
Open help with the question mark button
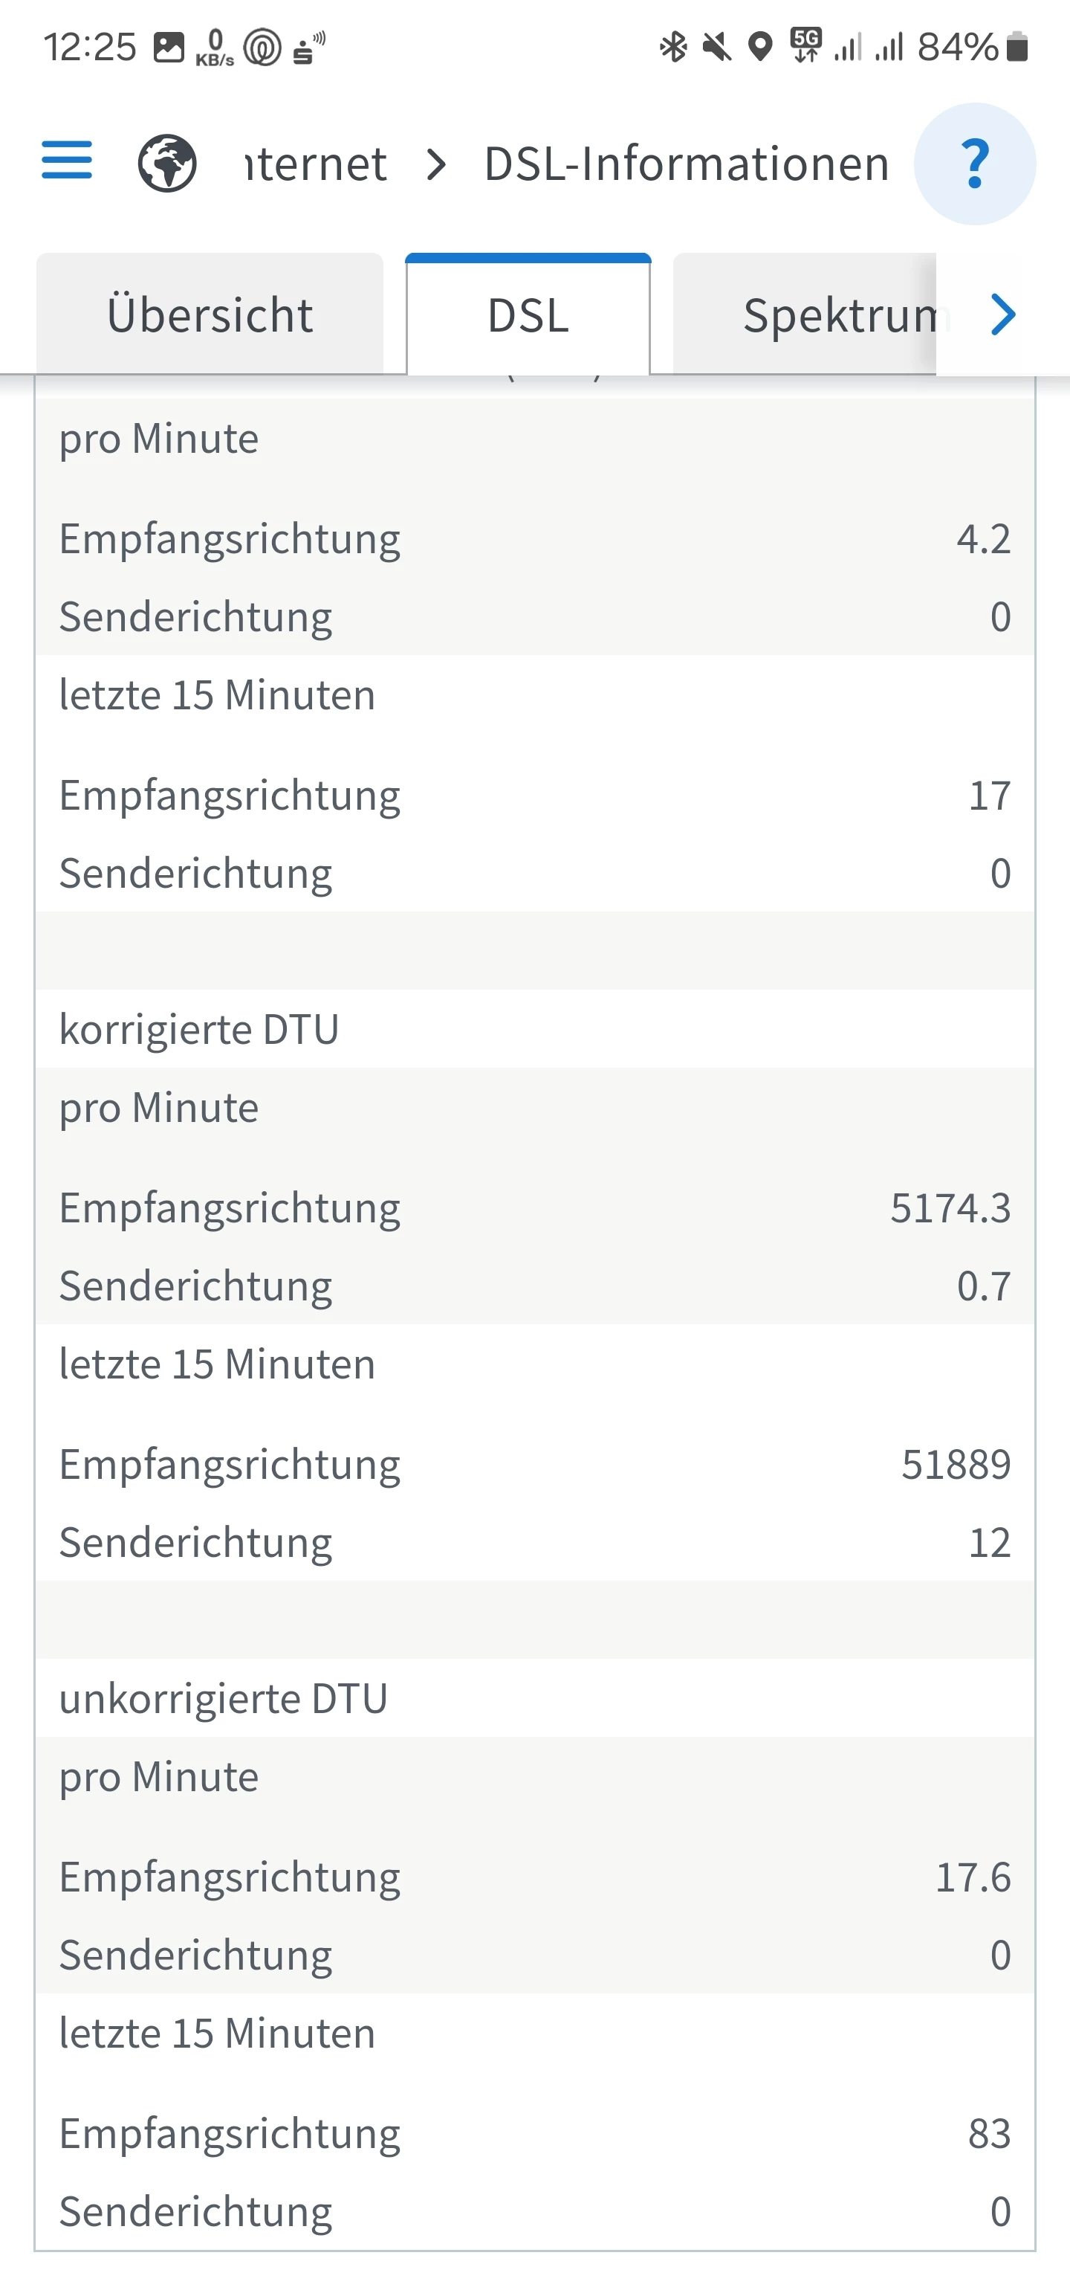pyautogui.click(x=975, y=164)
